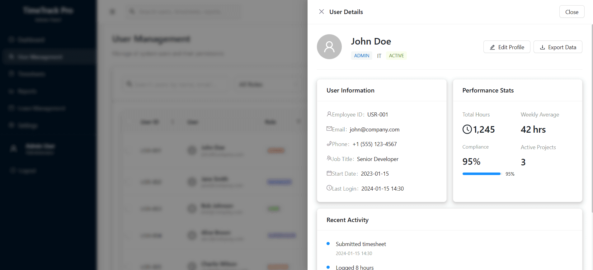Click the 42 hrs weekly average value

(x=533, y=130)
